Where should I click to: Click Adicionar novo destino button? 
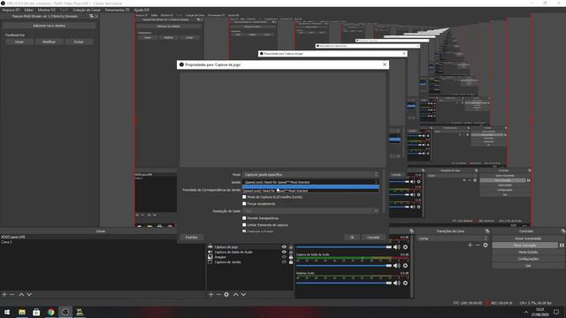50,26
